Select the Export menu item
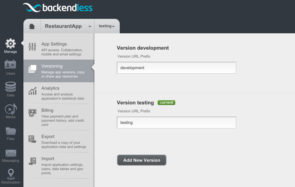The height and width of the screenshot is (187, 295). pyautogui.click(x=59, y=142)
